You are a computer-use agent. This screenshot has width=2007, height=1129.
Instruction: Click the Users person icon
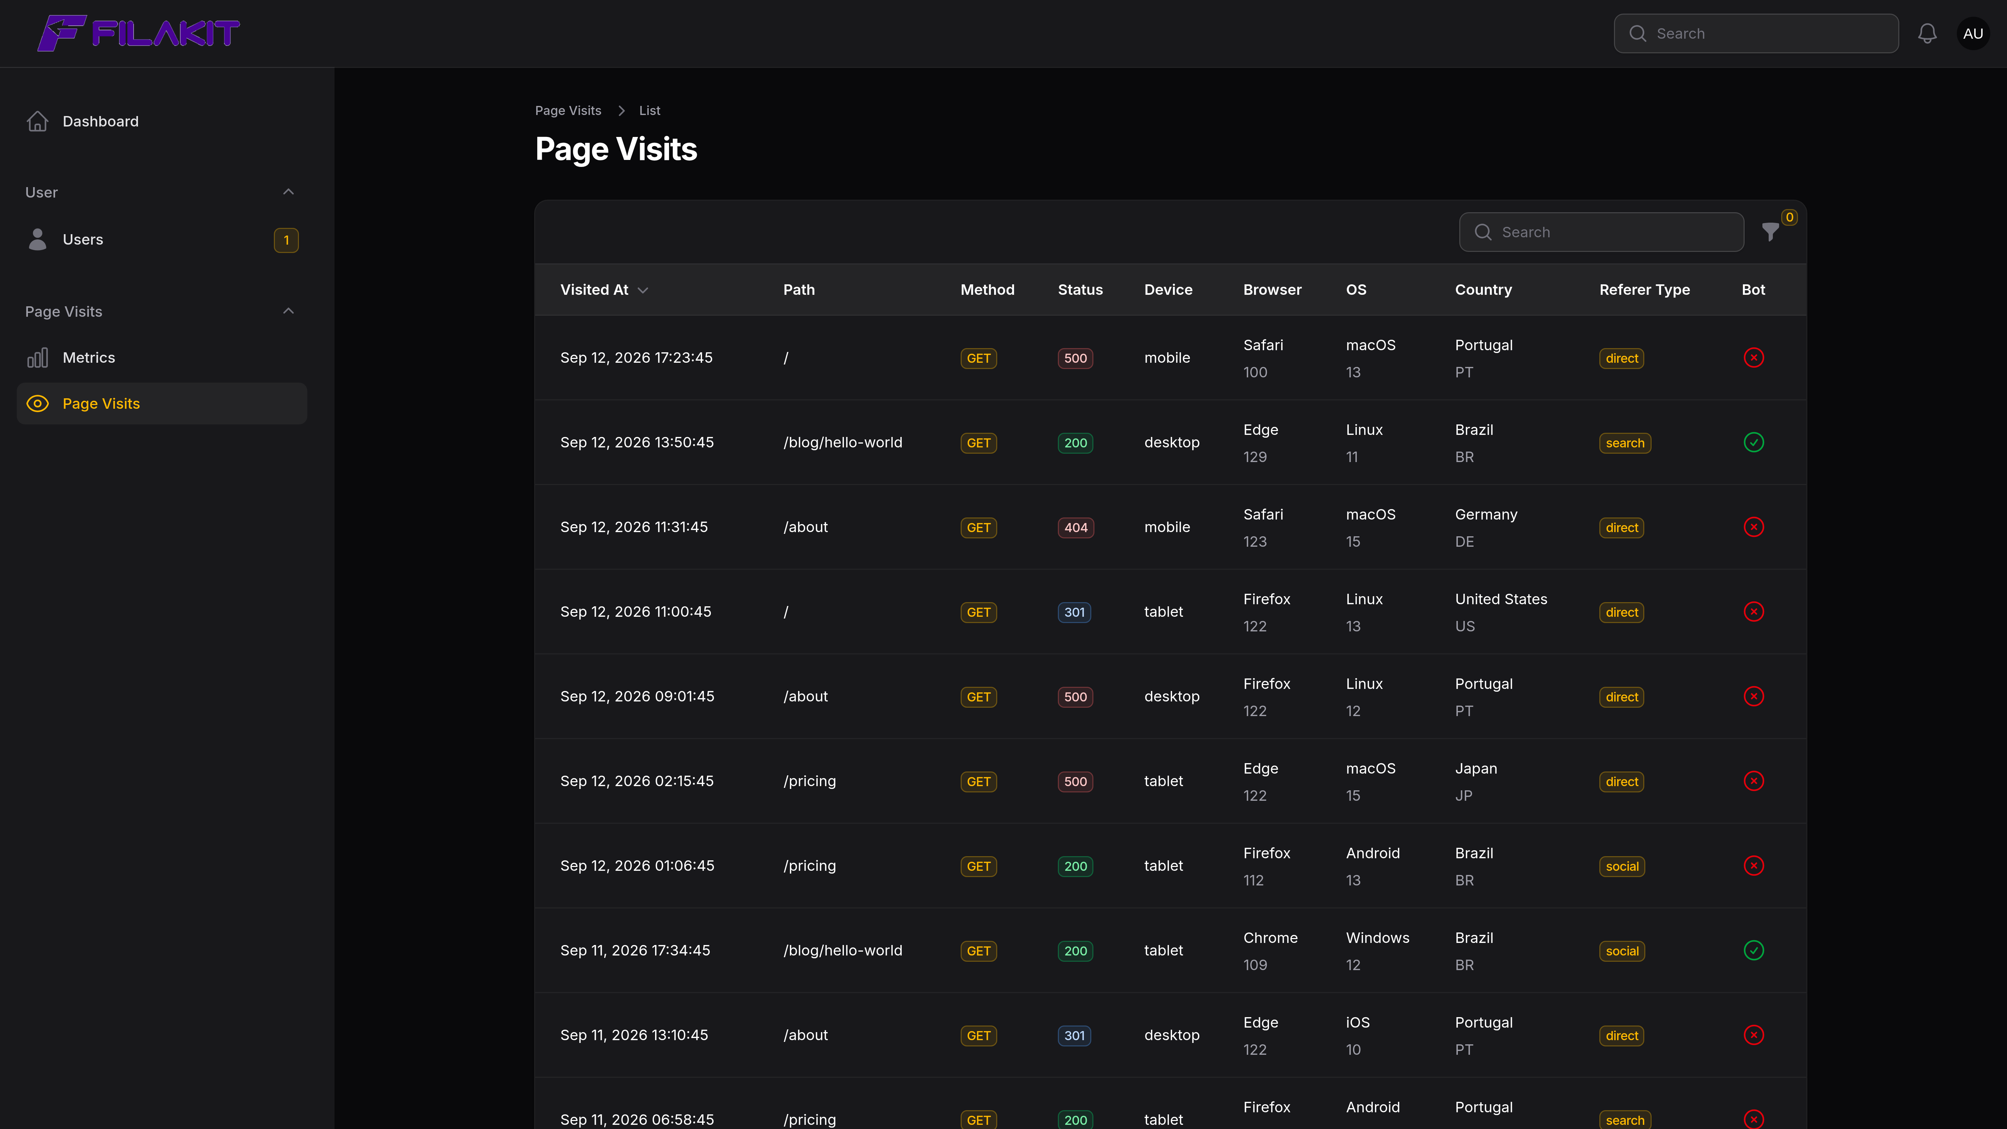(x=37, y=239)
